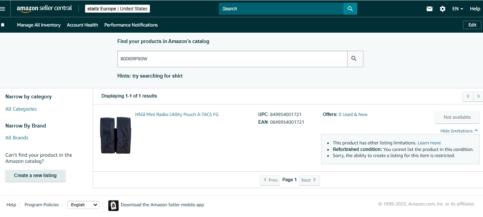Open the HSGI Mini Radio-Utility Pouch product link

(x=177, y=114)
